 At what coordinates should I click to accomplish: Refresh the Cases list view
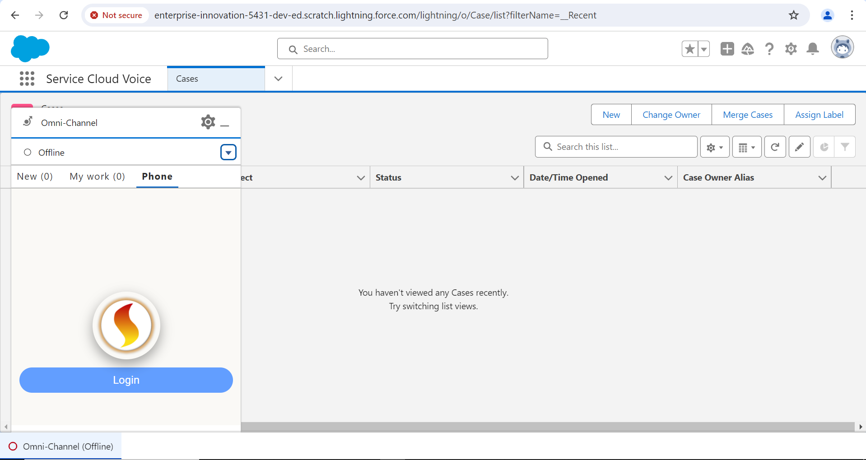775,147
